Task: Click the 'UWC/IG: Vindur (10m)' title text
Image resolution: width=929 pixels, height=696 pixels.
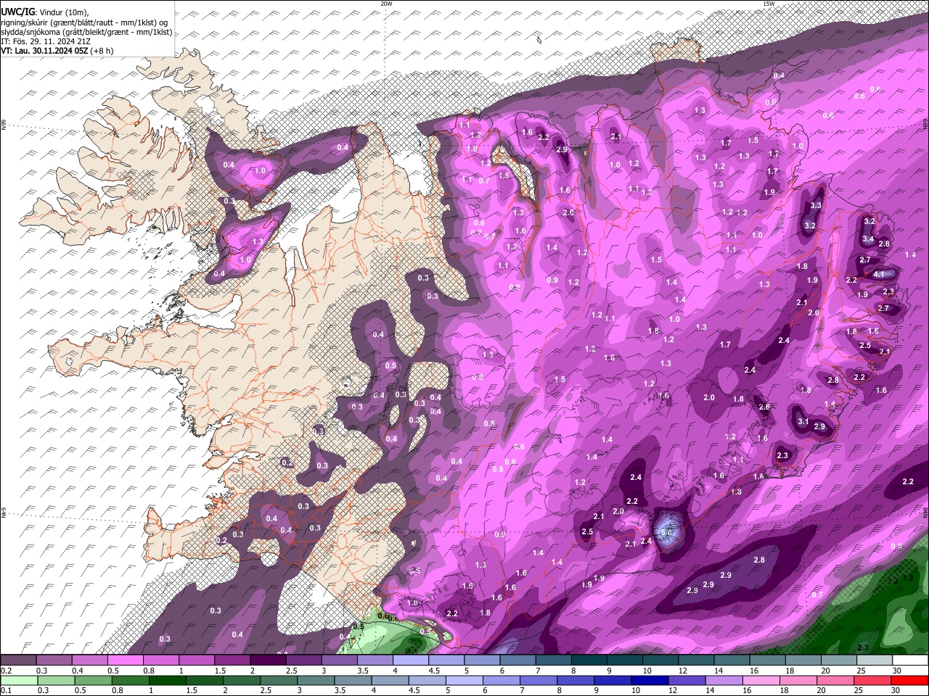Action: (45, 12)
